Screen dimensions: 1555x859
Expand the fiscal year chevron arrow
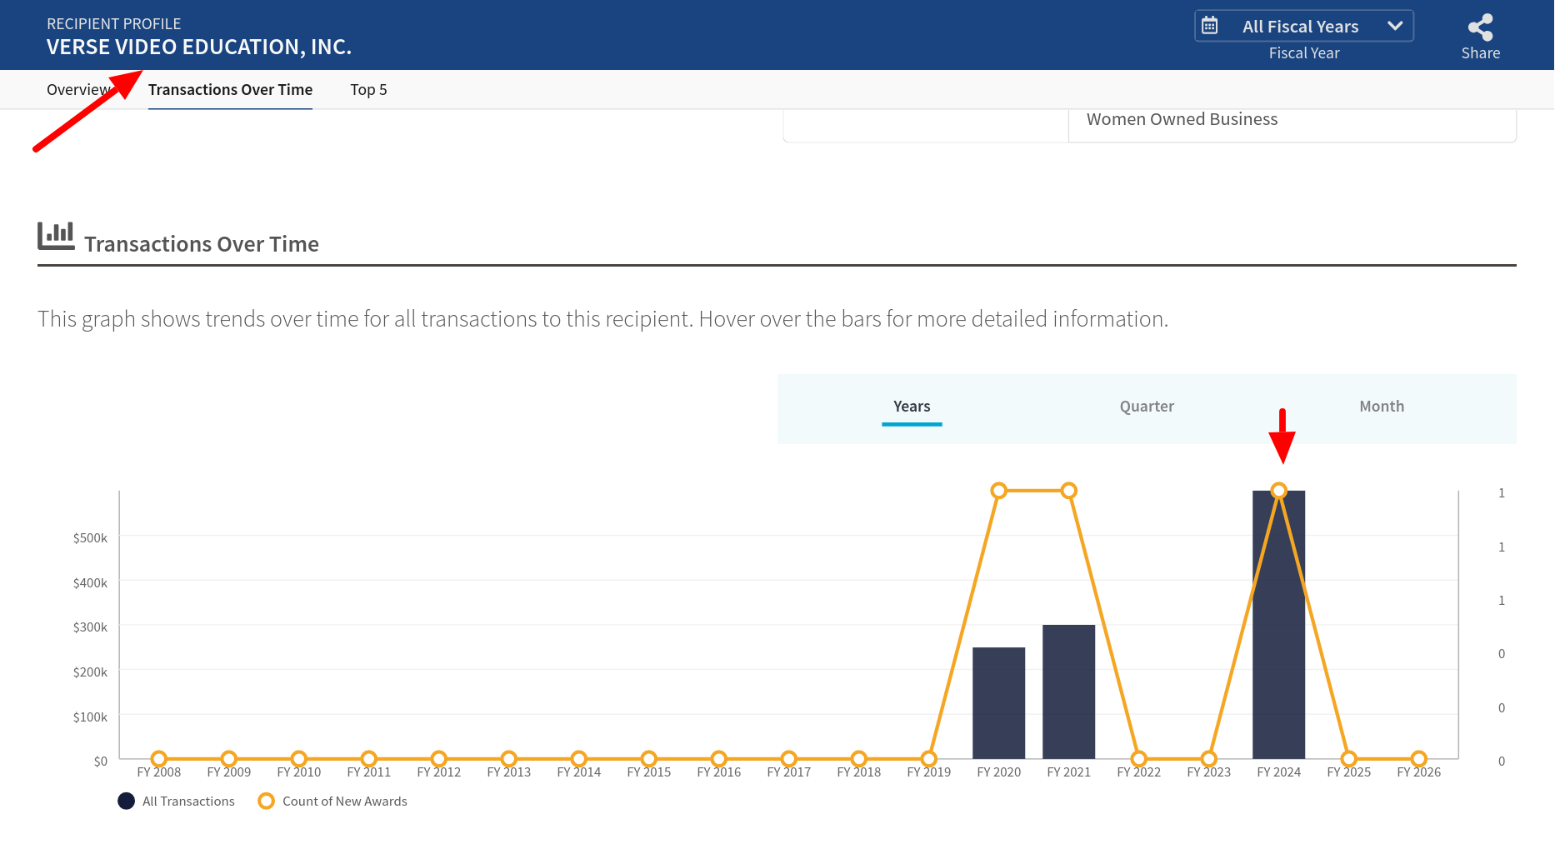click(x=1395, y=26)
